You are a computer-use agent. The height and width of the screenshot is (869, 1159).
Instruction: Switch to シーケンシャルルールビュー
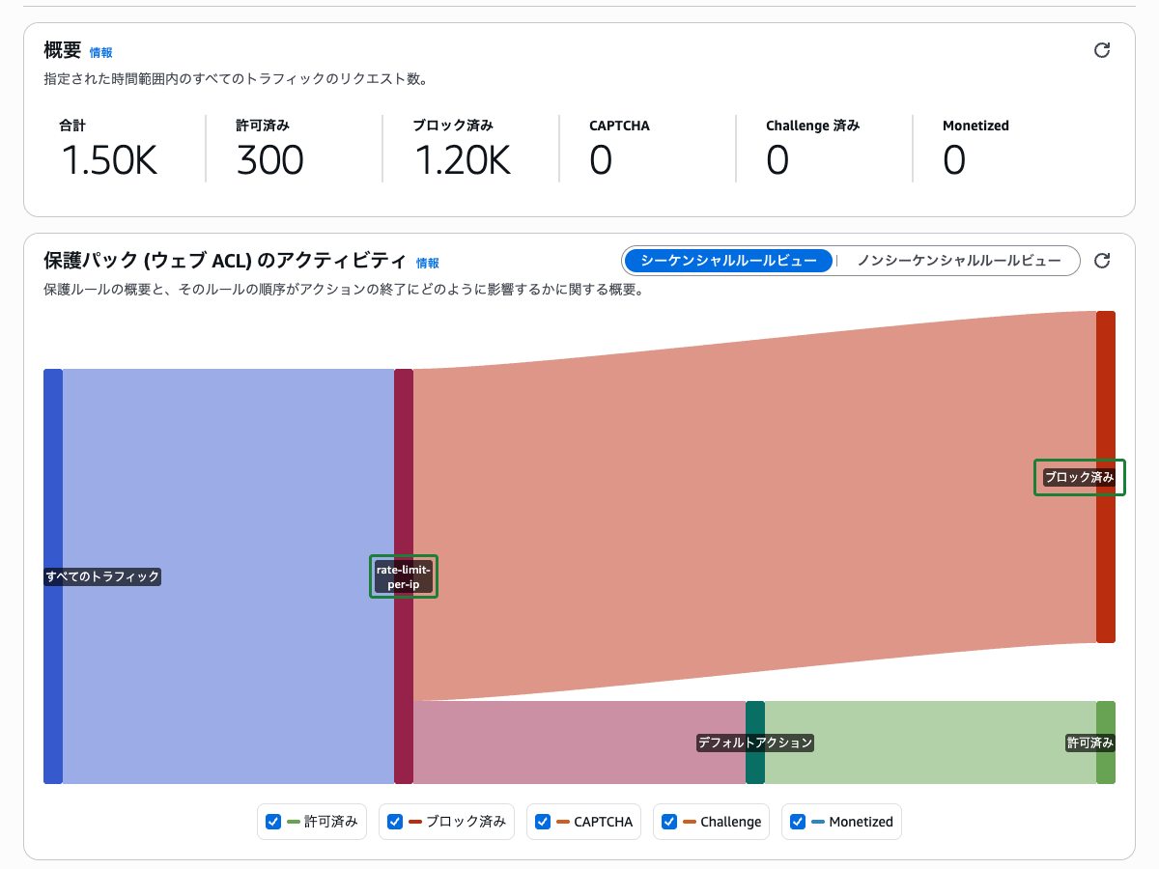[x=728, y=261]
